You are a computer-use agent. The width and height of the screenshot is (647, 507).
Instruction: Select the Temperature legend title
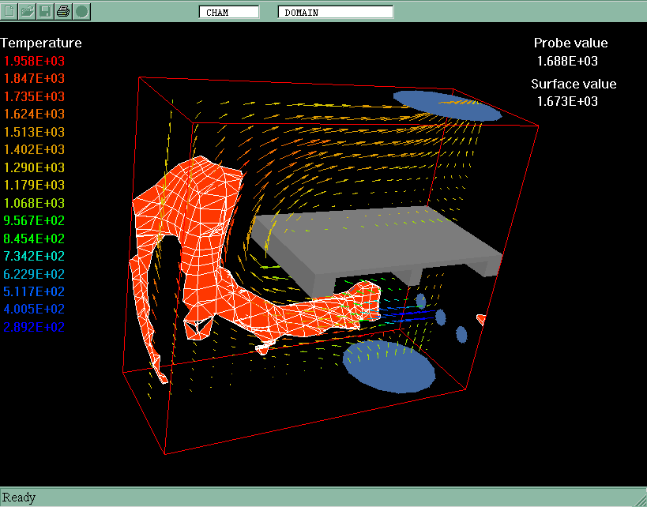(x=41, y=43)
